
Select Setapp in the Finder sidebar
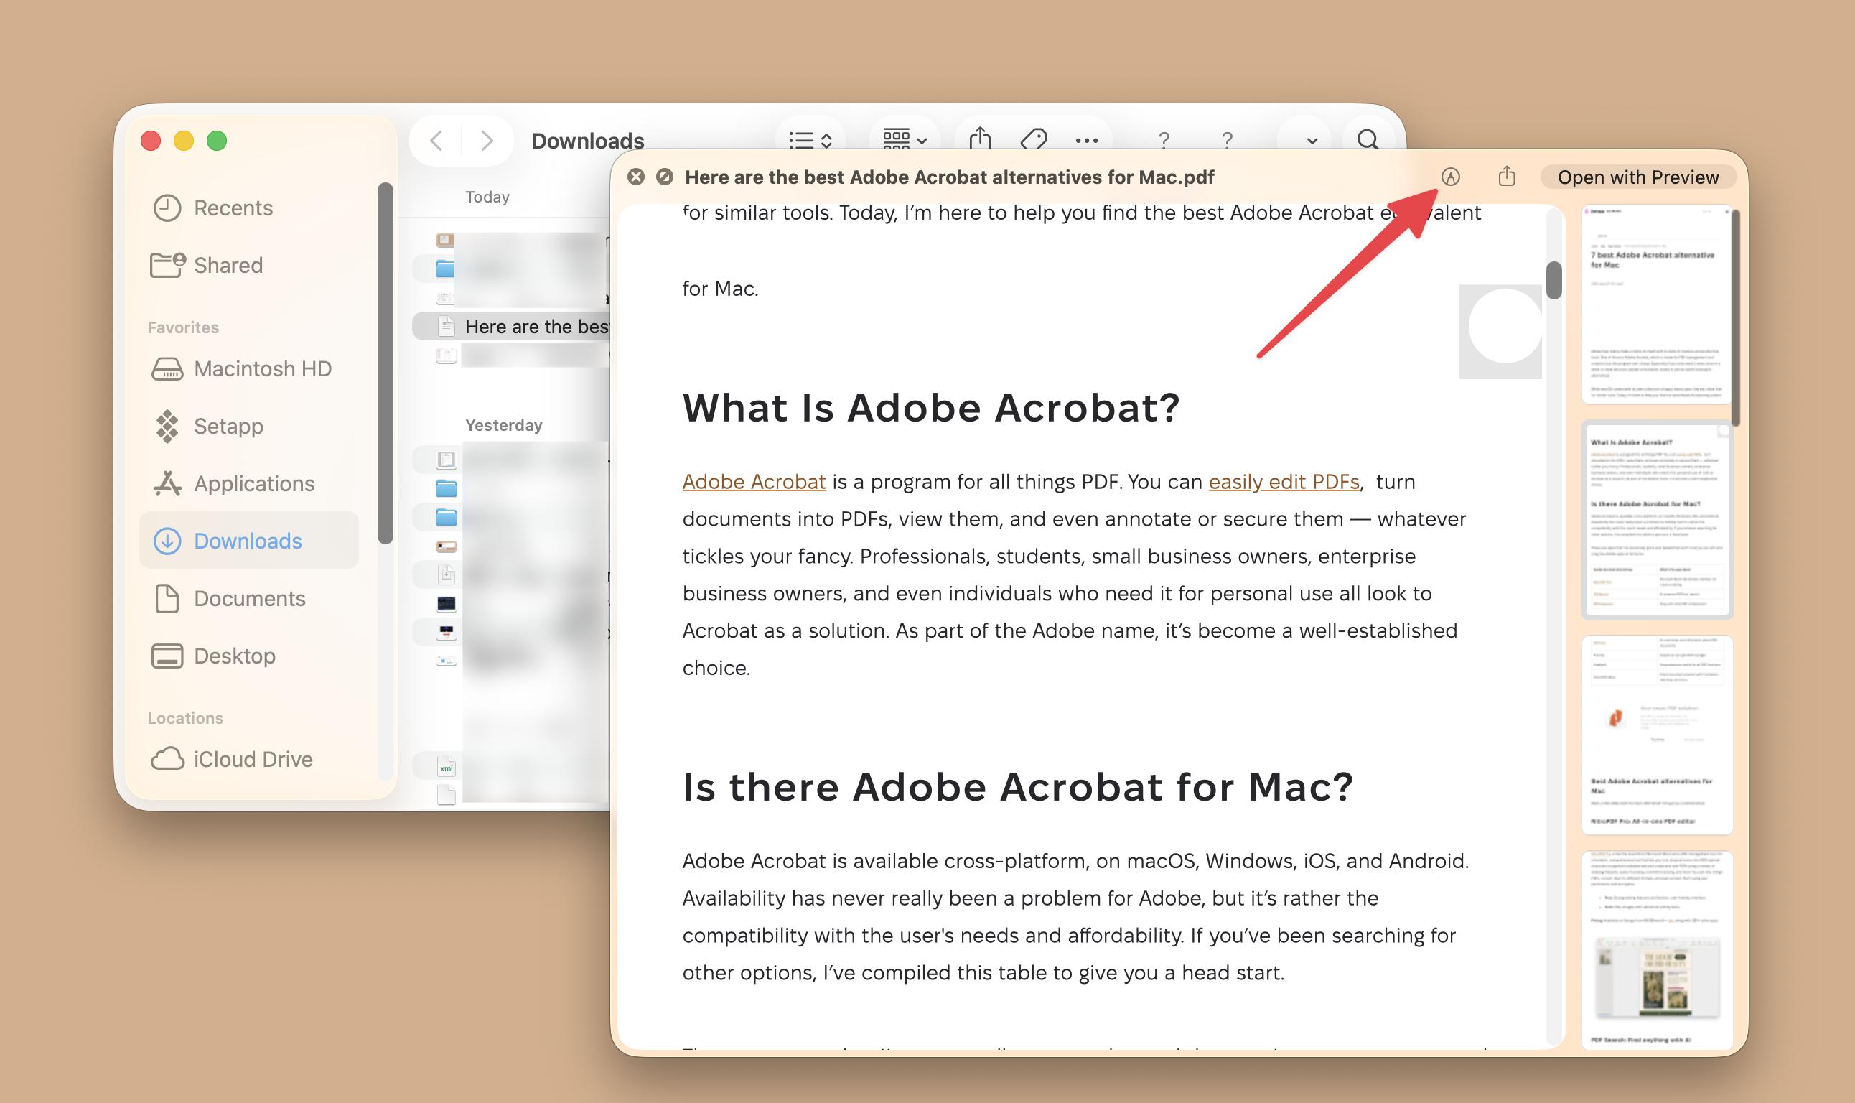click(228, 426)
